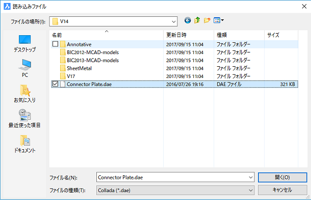The width and height of the screenshot is (311, 216).
Task: Open 最近使った項目 recent items
Action: (25, 119)
